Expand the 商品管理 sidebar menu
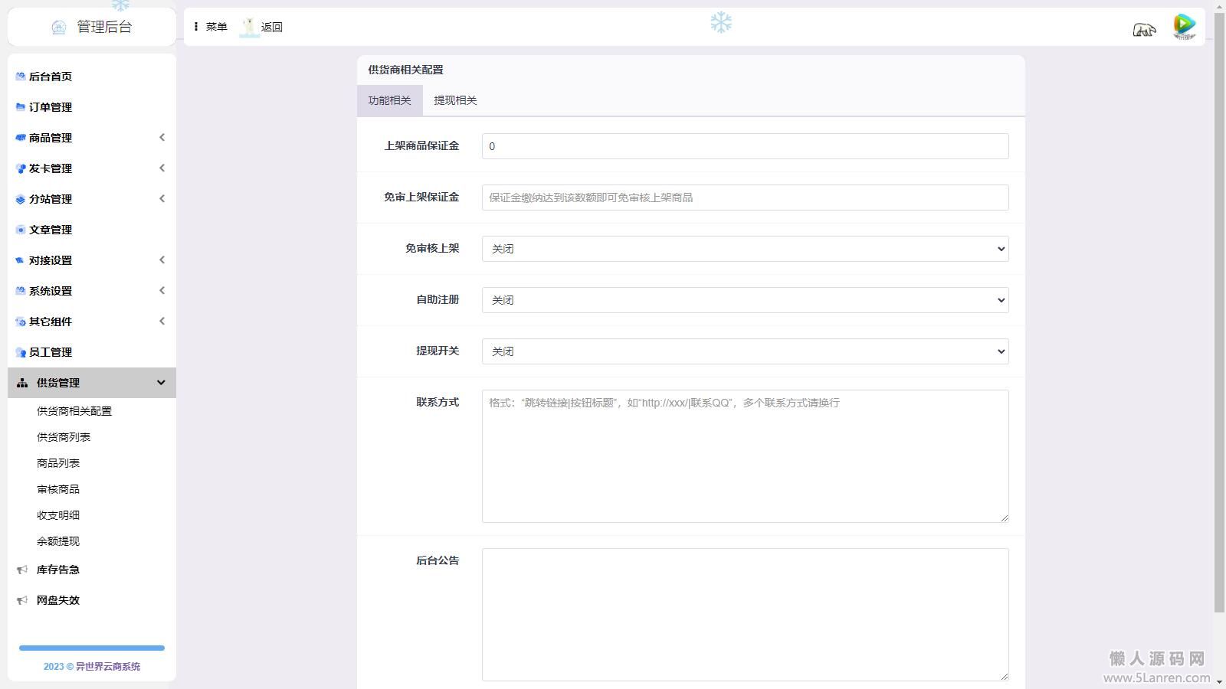This screenshot has width=1226, height=689. click(x=92, y=138)
